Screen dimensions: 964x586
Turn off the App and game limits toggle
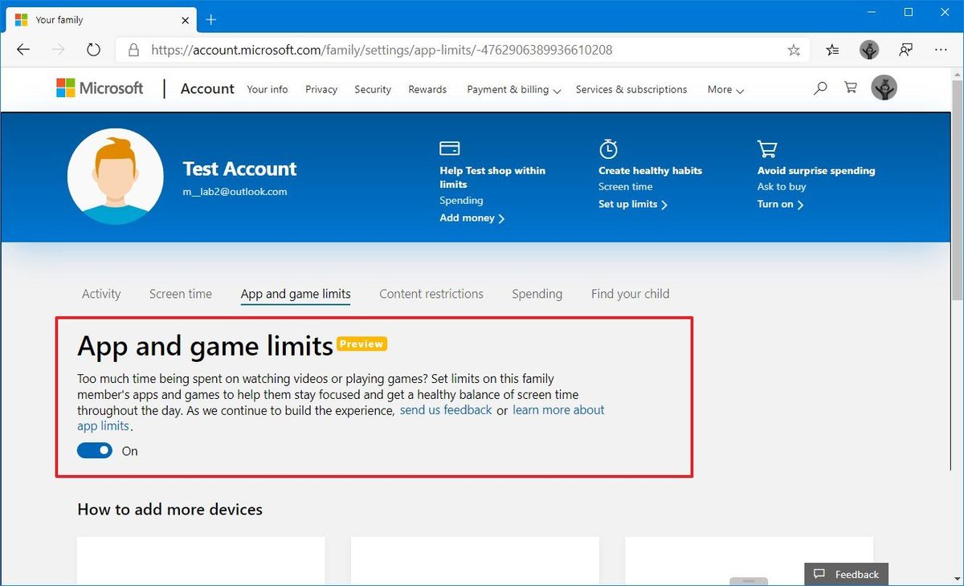94,450
